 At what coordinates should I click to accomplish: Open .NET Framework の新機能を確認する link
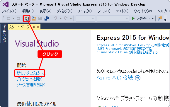[x=125, y=49]
